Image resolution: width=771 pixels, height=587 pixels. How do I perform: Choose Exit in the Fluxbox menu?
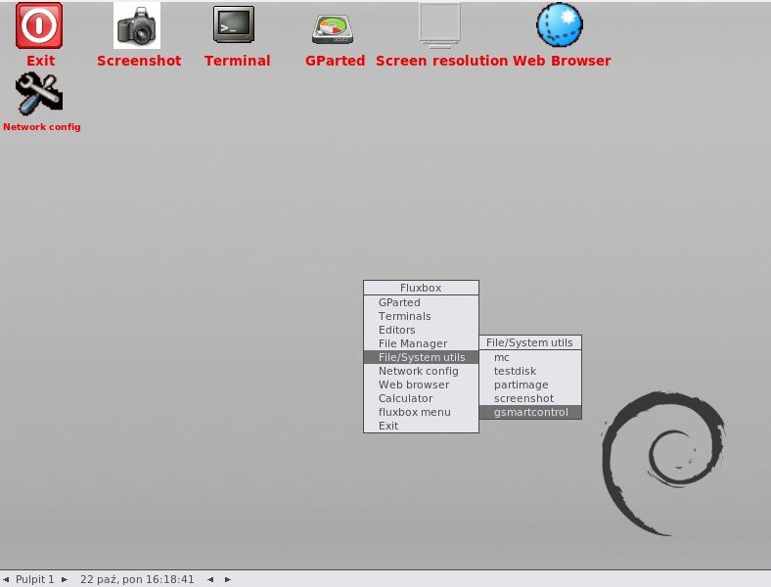click(421, 427)
